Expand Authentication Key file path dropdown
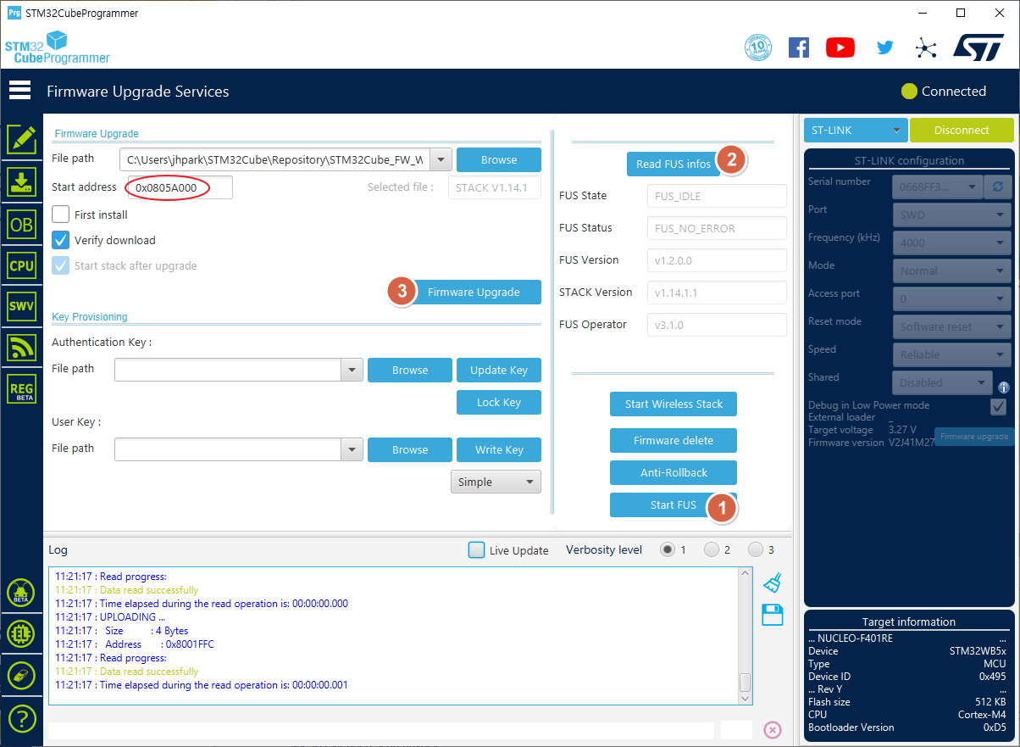This screenshot has width=1020, height=747. pyautogui.click(x=352, y=370)
